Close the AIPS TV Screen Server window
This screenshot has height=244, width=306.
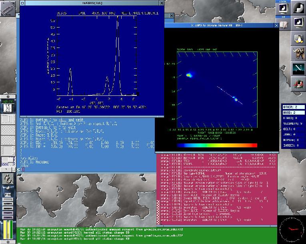(275, 25)
